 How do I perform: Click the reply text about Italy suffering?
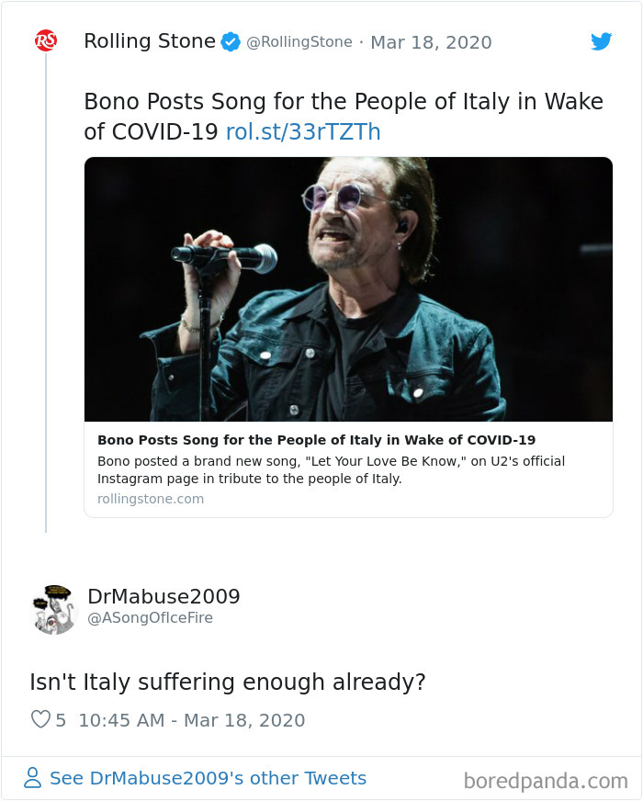click(x=228, y=683)
